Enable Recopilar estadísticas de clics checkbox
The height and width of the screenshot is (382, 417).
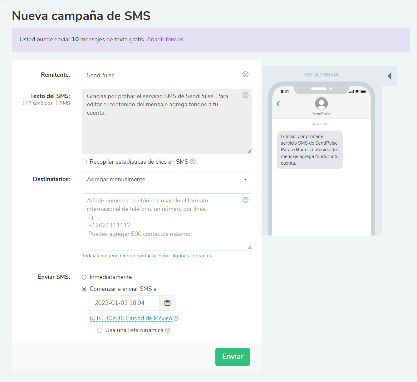[x=84, y=162]
